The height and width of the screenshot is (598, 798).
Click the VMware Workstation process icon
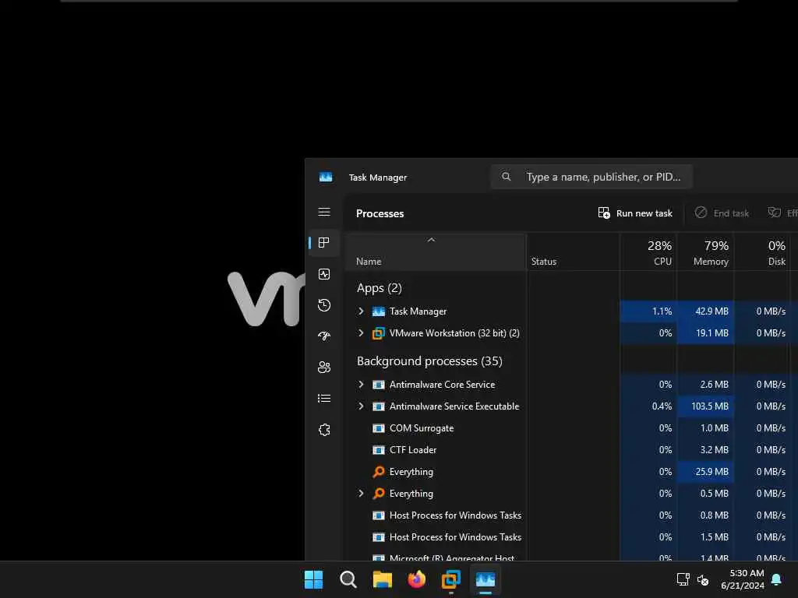click(379, 333)
